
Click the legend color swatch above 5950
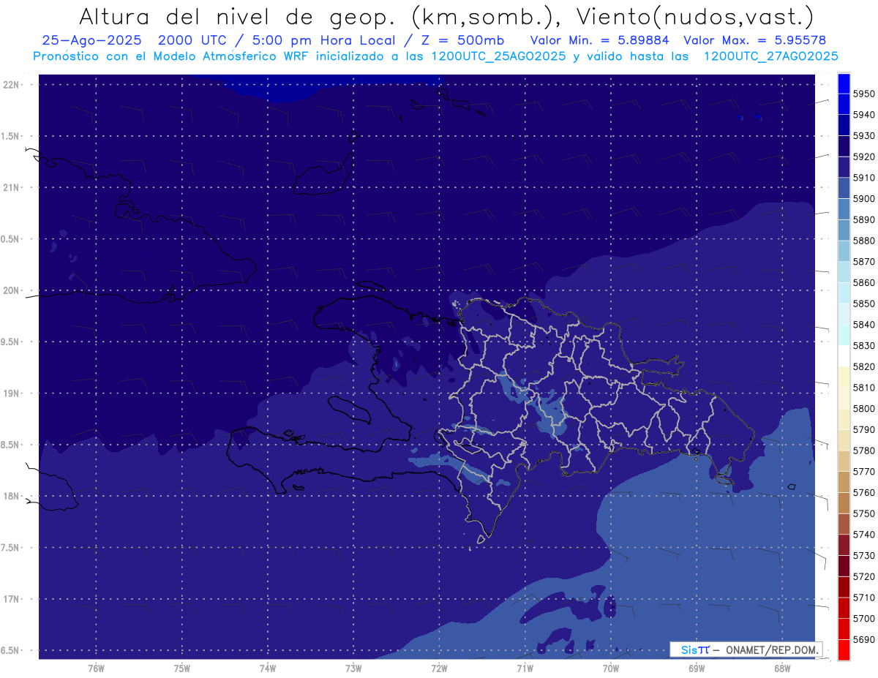coord(844,83)
